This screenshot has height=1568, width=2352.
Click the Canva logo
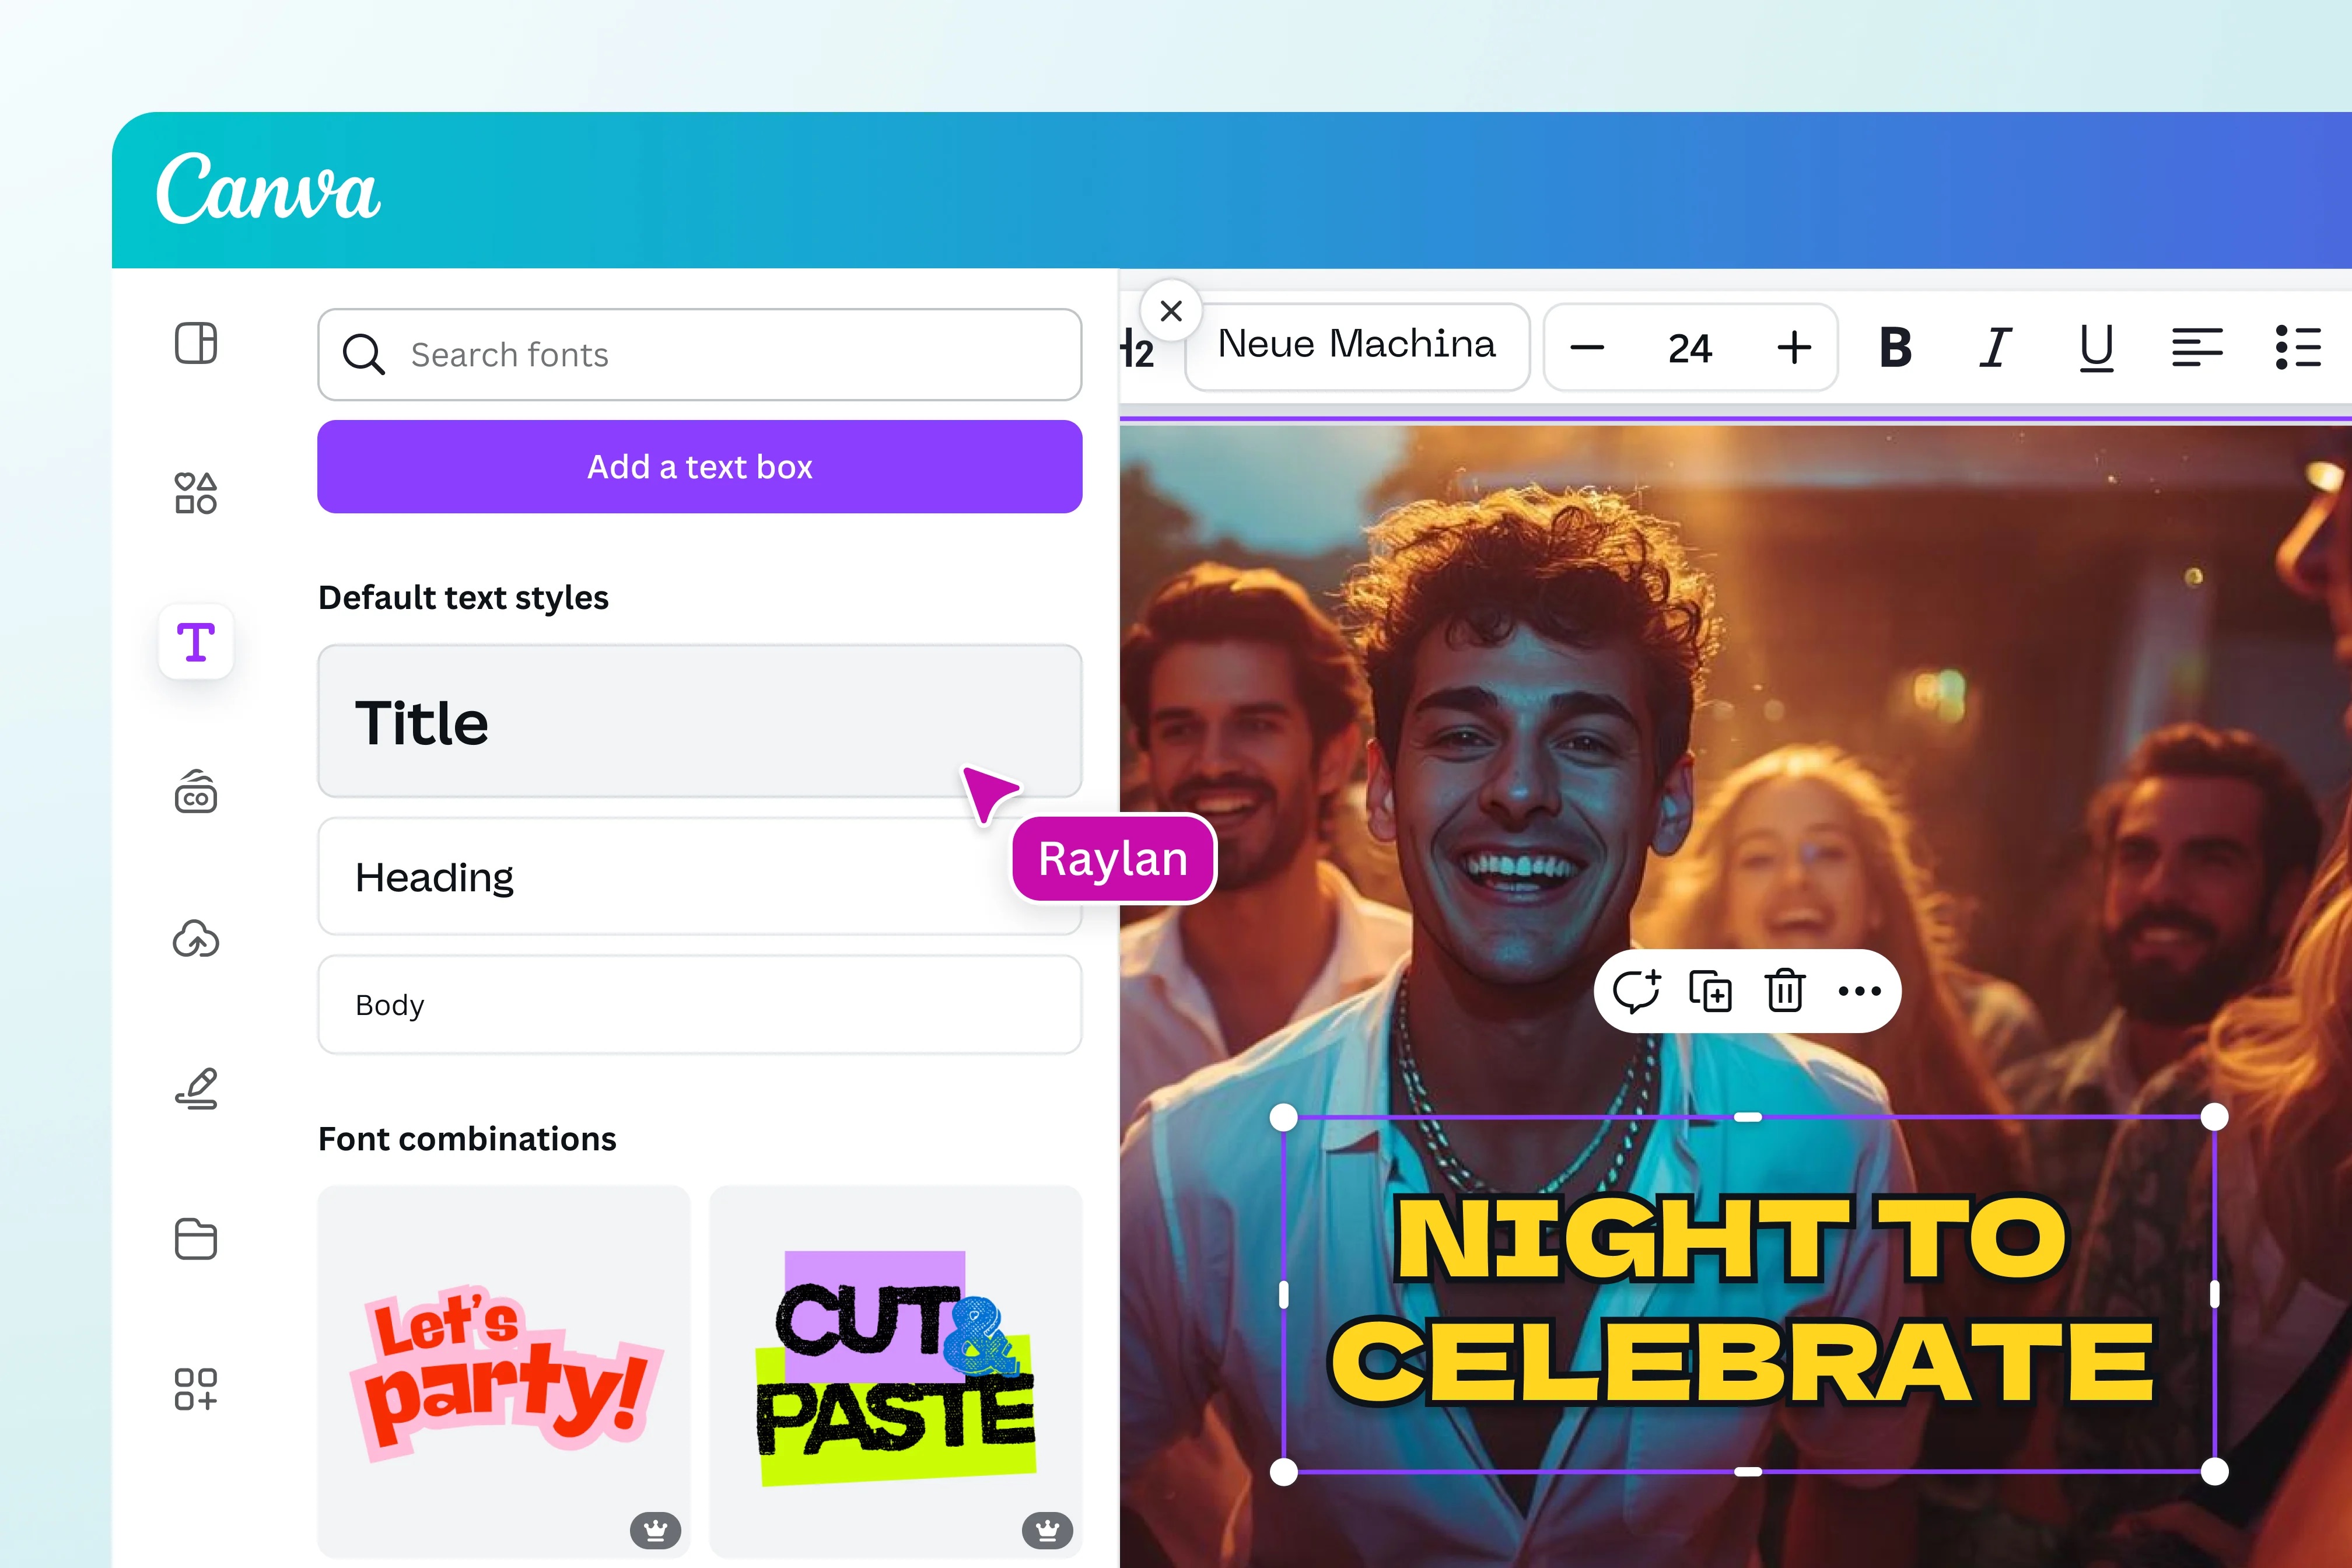tap(268, 188)
